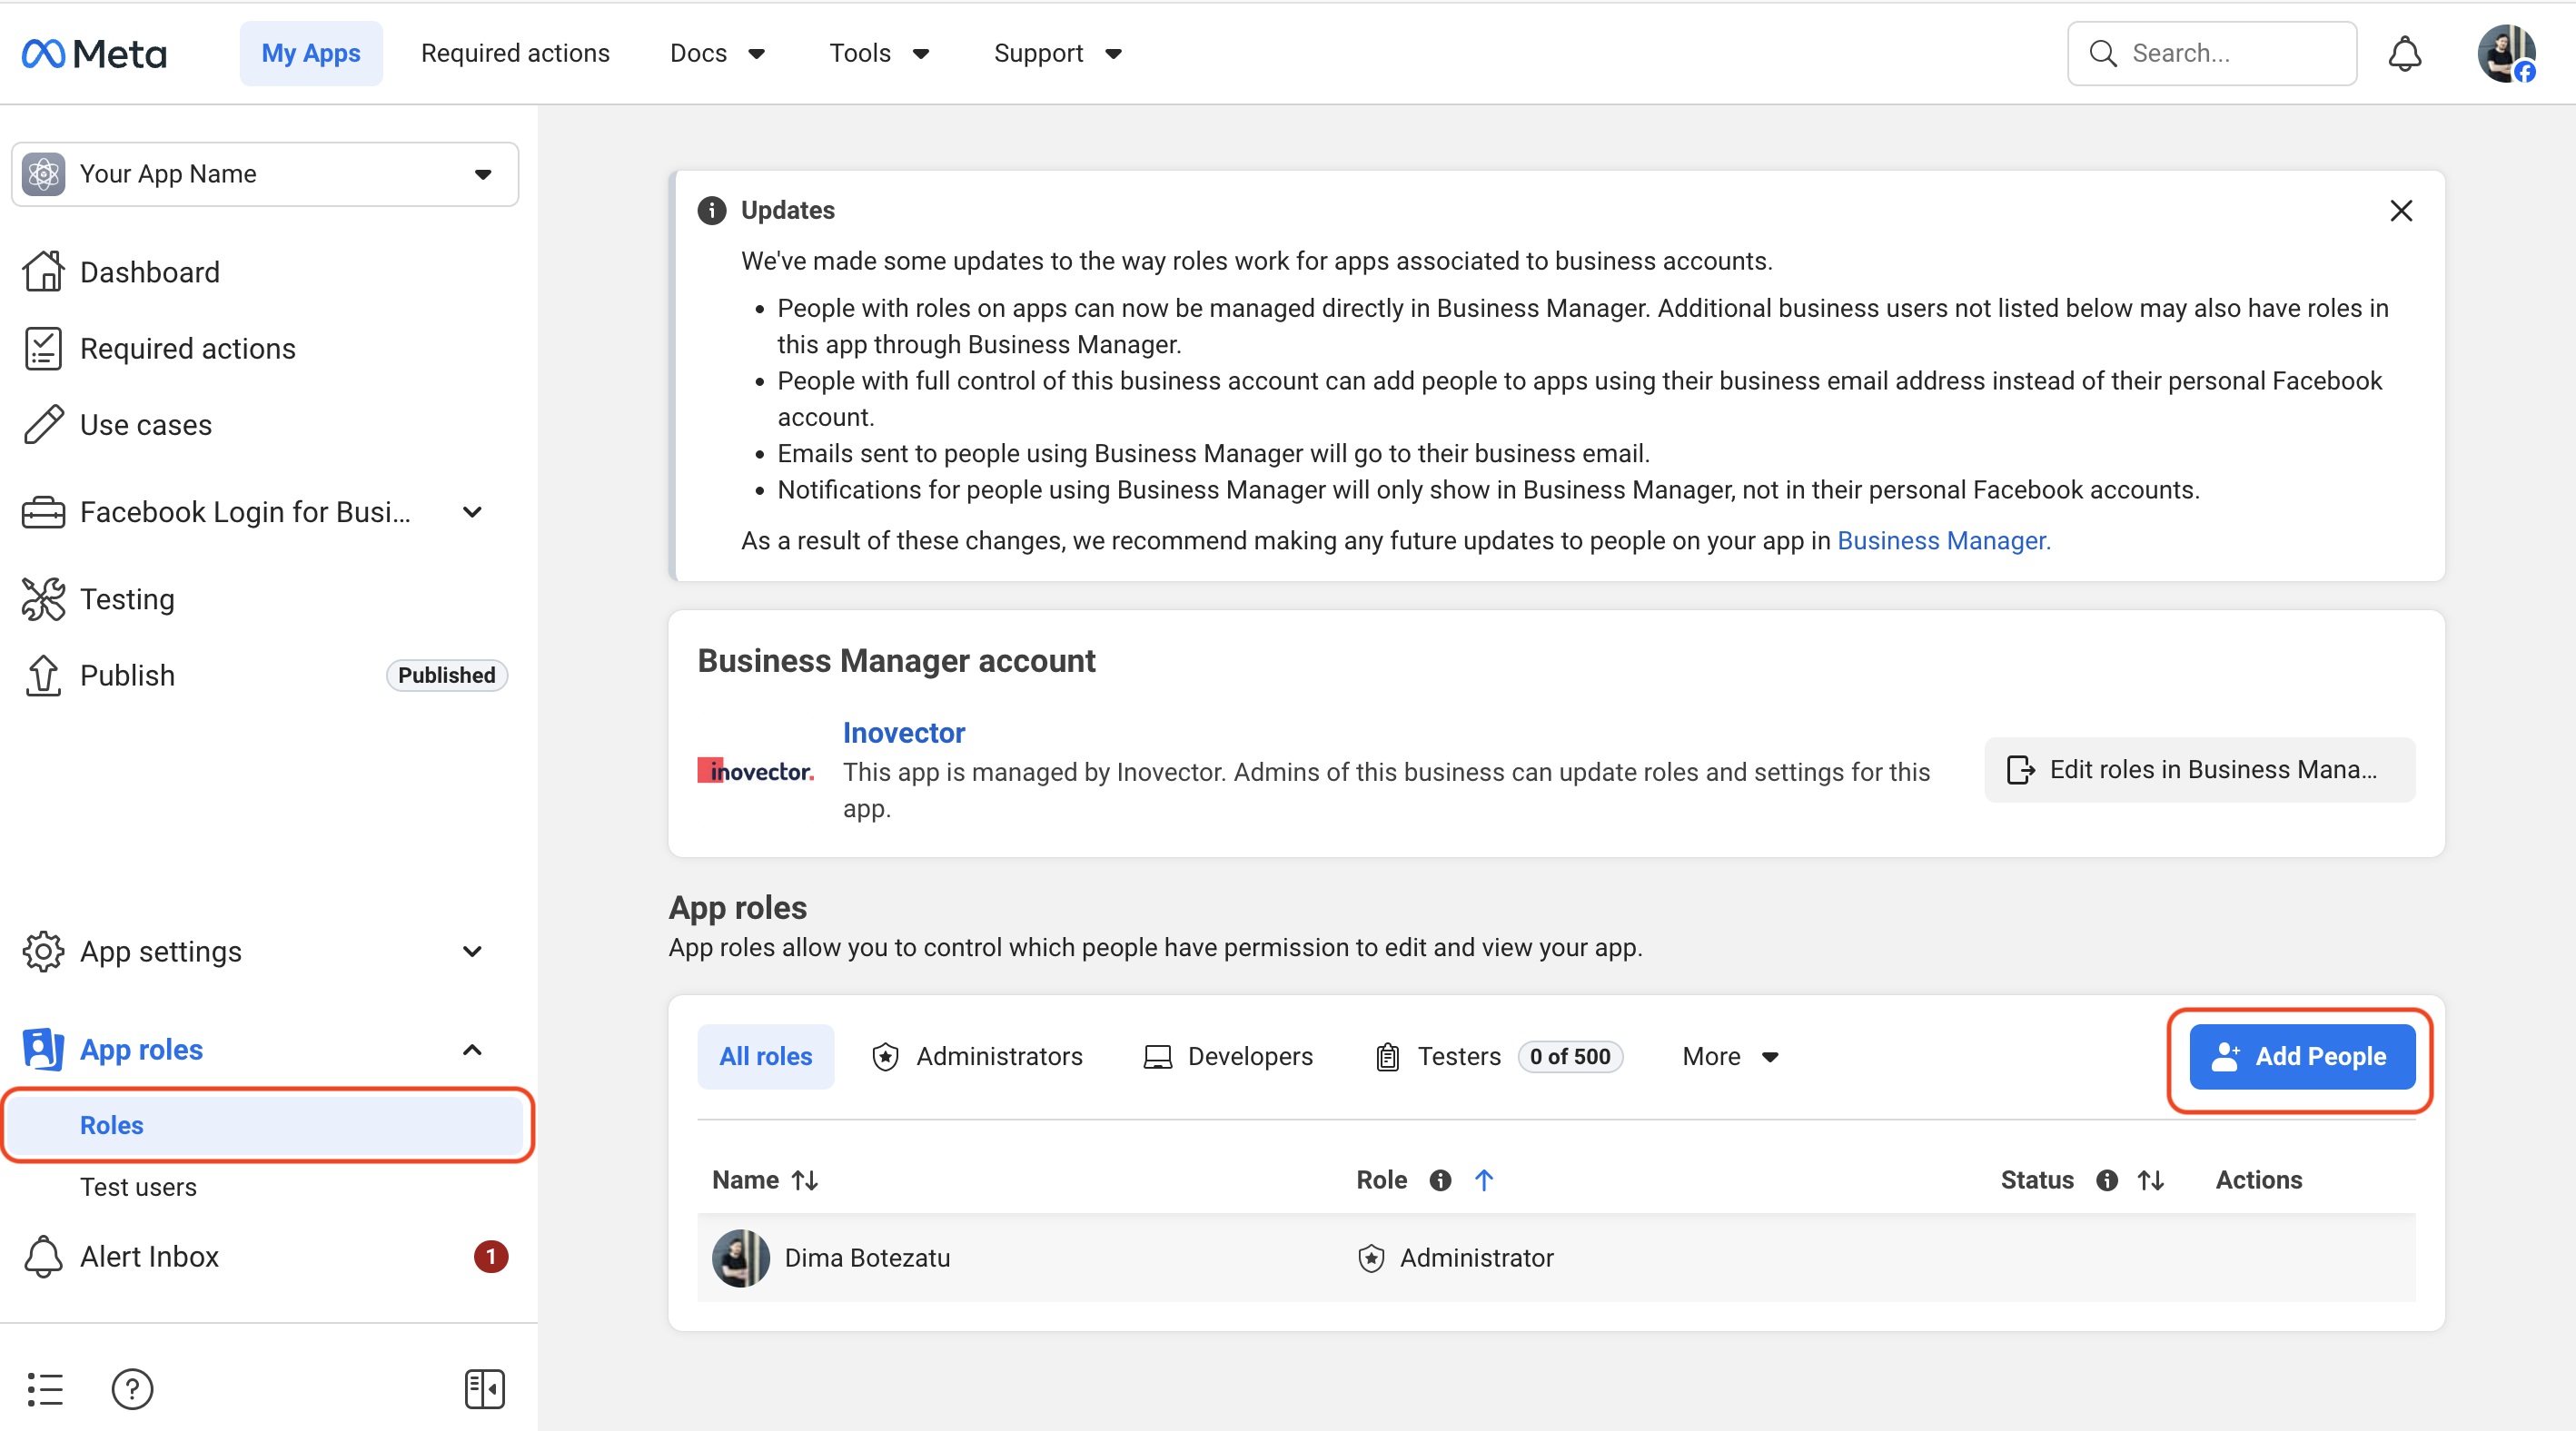Open Alert Inbox in sidebar
This screenshot has height=1431, width=2576.
pos(149,1256)
